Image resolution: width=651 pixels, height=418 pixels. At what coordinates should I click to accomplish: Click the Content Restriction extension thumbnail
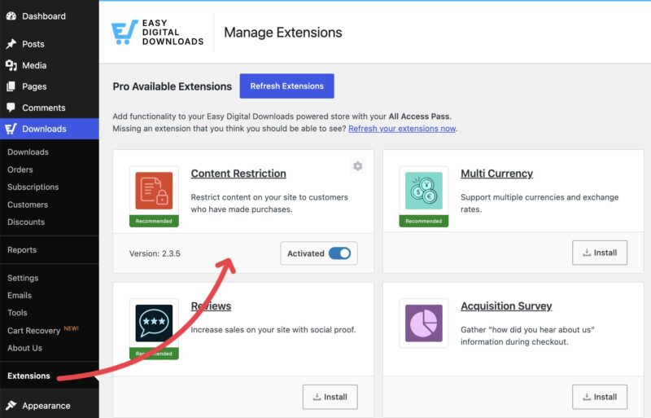tap(154, 191)
